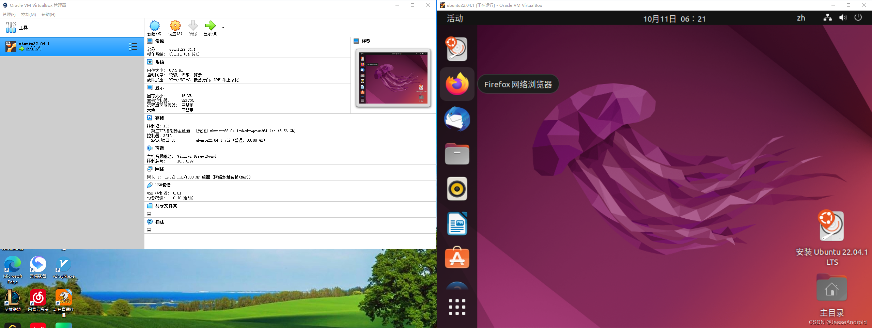
Task: Click the 主目录 home folder desktop icon
Action: [x=831, y=295]
